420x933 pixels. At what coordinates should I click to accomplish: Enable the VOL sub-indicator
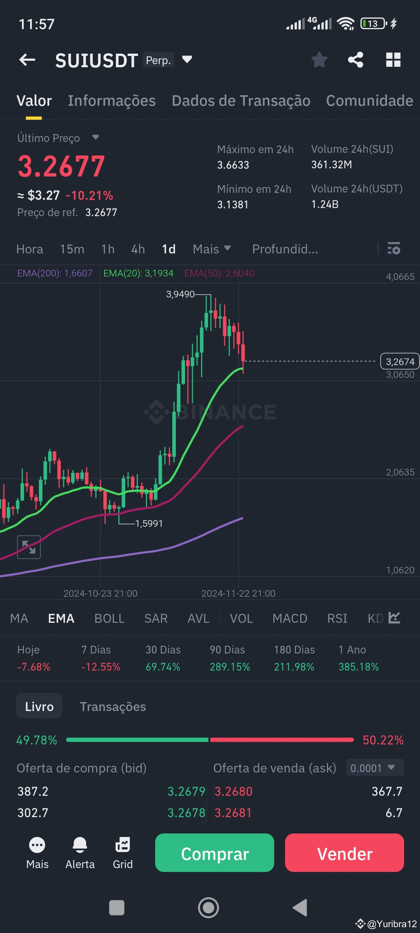tap(241, 618)
